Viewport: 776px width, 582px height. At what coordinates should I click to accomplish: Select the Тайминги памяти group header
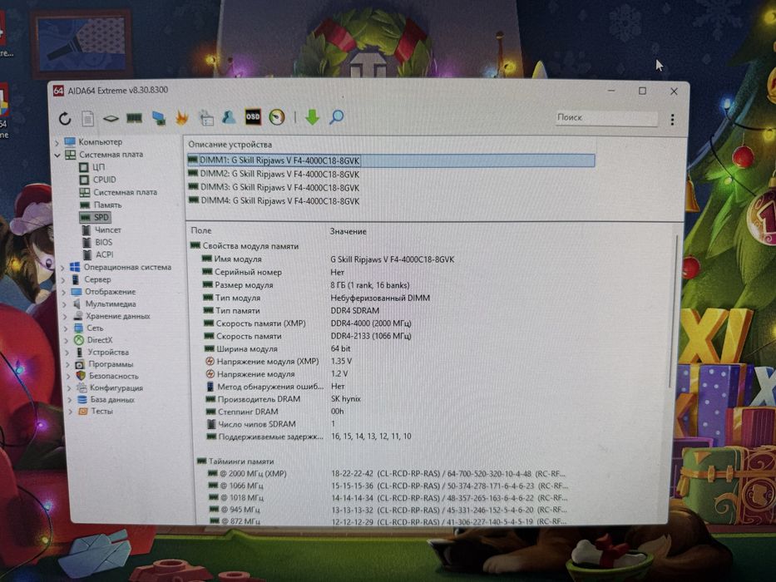coord(235,461)
